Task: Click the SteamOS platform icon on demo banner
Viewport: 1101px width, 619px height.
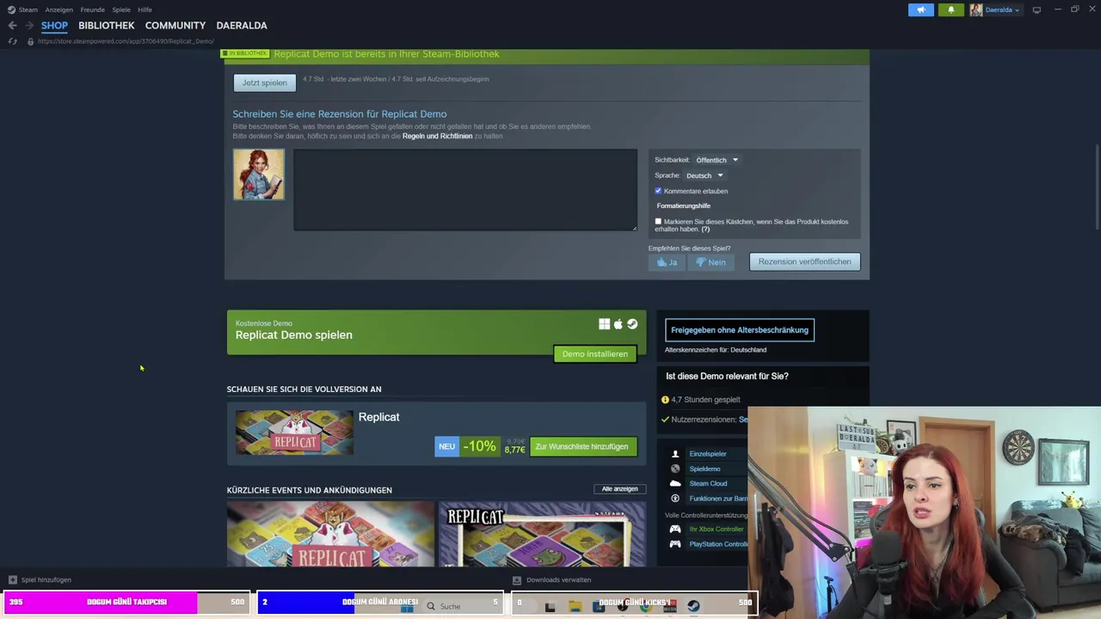Action: pos(632,324)
